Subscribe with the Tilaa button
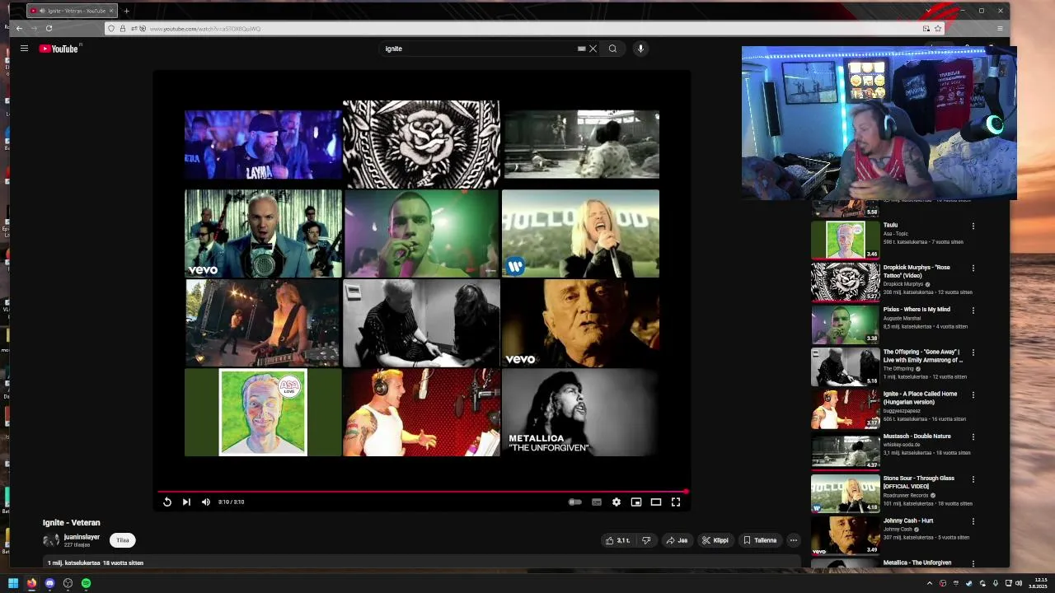The width and height of the screenshot is (1055, 593). click(123, 540)
